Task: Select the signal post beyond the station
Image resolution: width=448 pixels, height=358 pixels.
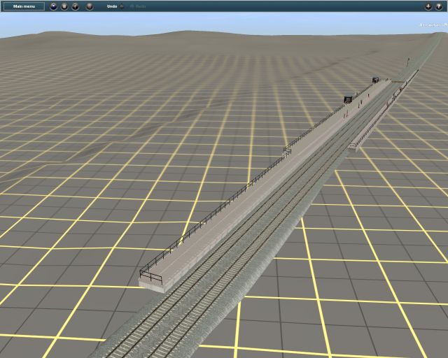Action: (408, 62)
